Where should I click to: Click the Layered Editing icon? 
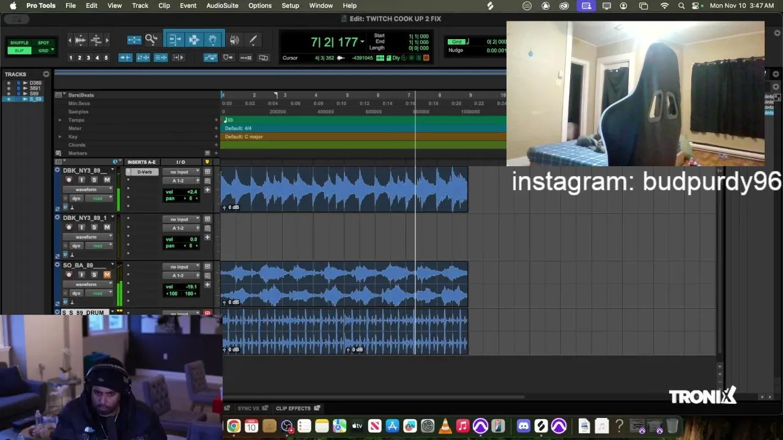(x=264, y=57)
